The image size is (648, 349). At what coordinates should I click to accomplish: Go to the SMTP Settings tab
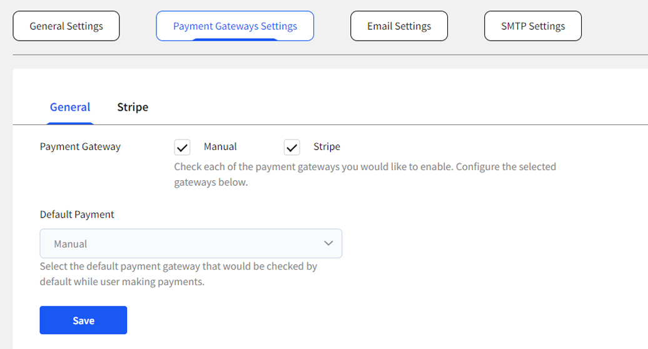pos(533,26)
